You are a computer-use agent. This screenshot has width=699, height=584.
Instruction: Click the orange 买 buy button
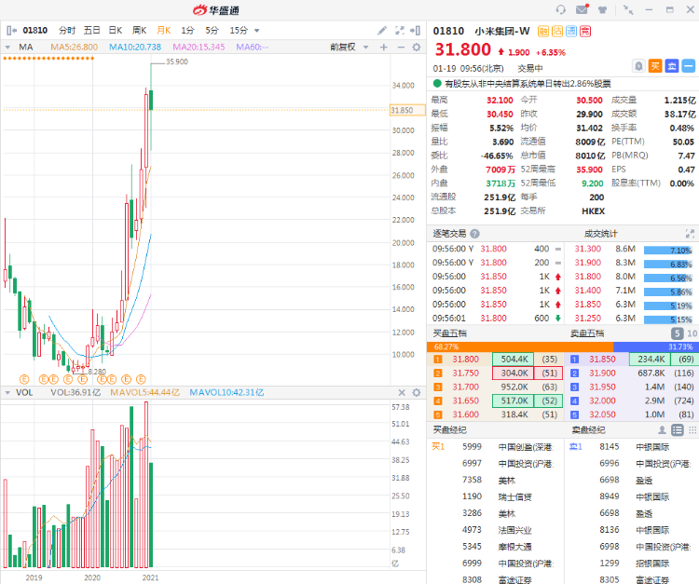[655, 66]
